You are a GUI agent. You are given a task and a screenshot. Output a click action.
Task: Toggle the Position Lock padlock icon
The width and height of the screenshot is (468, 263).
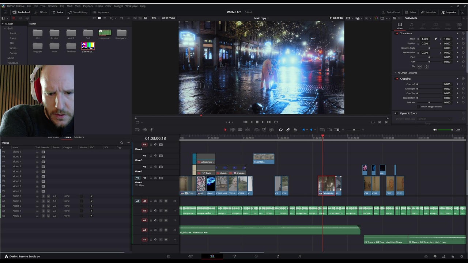pyautogui.click(x=295, y=130)
